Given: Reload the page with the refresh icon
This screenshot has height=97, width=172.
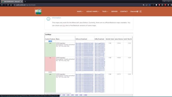Looking at the screenshot, I should tap(8, 5).
